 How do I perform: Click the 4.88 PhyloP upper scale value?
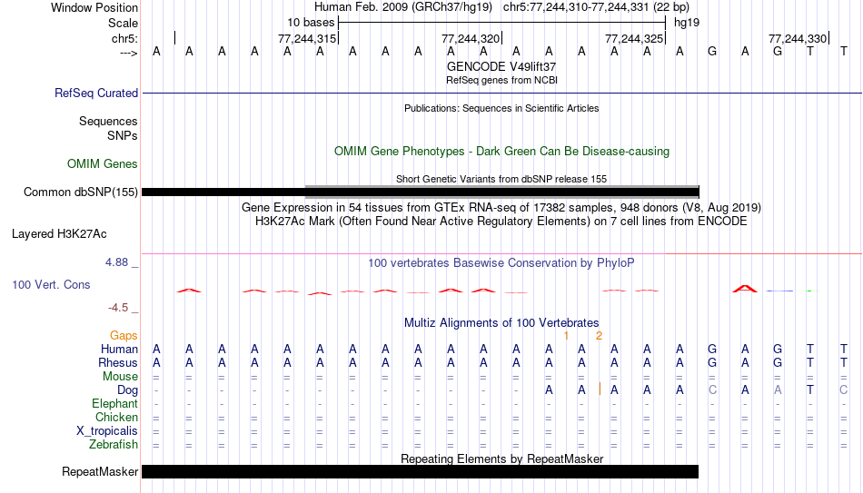(x=116, y=262)
